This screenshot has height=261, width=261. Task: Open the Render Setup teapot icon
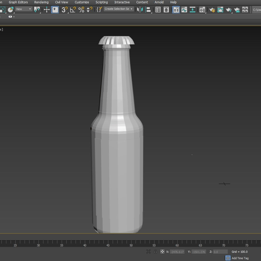(x=212, y=10)
